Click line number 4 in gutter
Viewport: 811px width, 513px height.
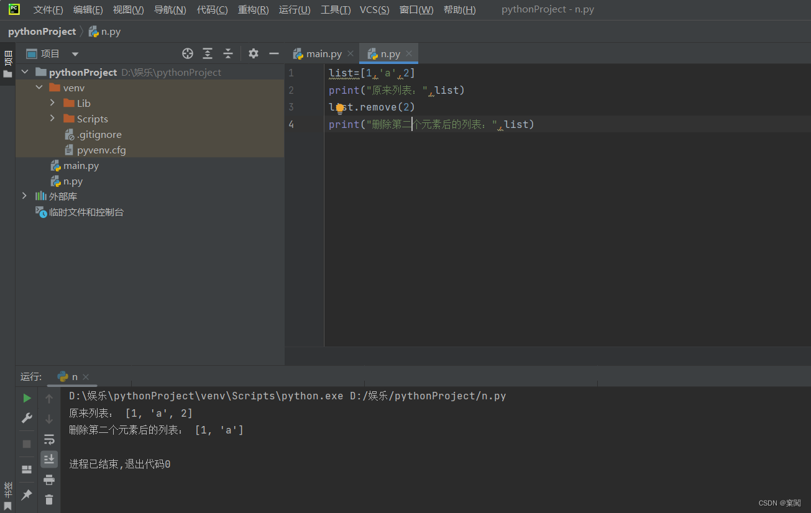291,125
